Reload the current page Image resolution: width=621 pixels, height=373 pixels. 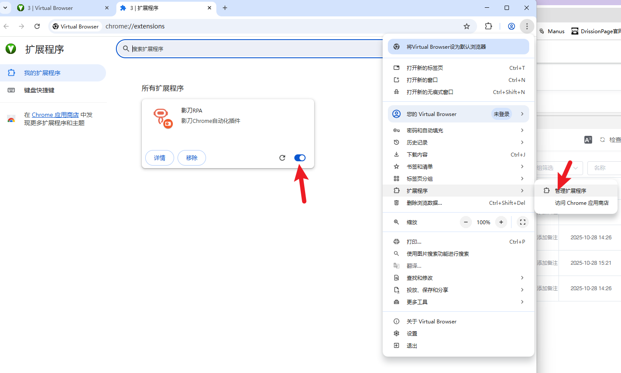37,26
